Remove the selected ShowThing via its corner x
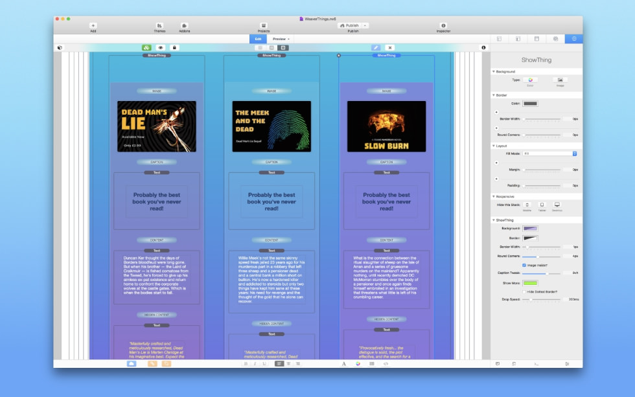The width and height of the screenshot is (635, 397). tap(339, 56)
